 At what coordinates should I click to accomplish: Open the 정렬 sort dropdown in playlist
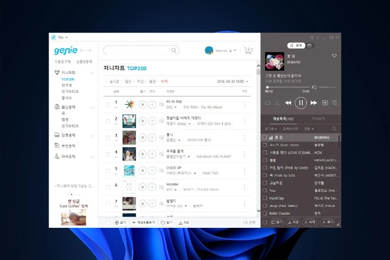[309, 129]
